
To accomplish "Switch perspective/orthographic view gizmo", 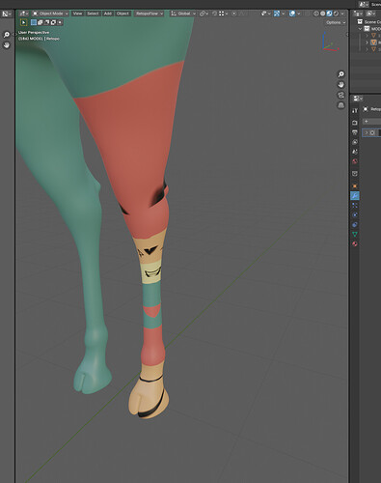I will [340, 105].
